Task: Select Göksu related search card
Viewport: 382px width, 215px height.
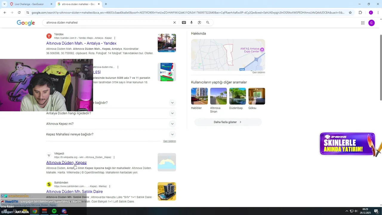Action: tap(257, 99)
